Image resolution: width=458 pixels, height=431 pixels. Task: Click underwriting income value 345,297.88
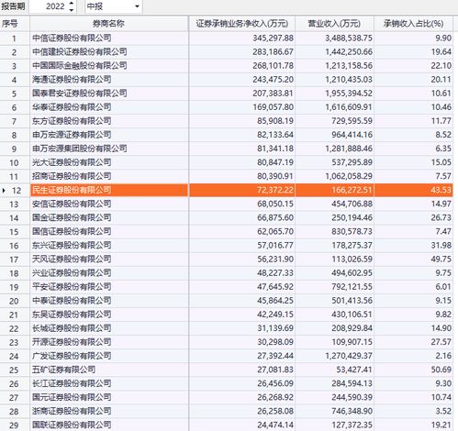point(273,39)
